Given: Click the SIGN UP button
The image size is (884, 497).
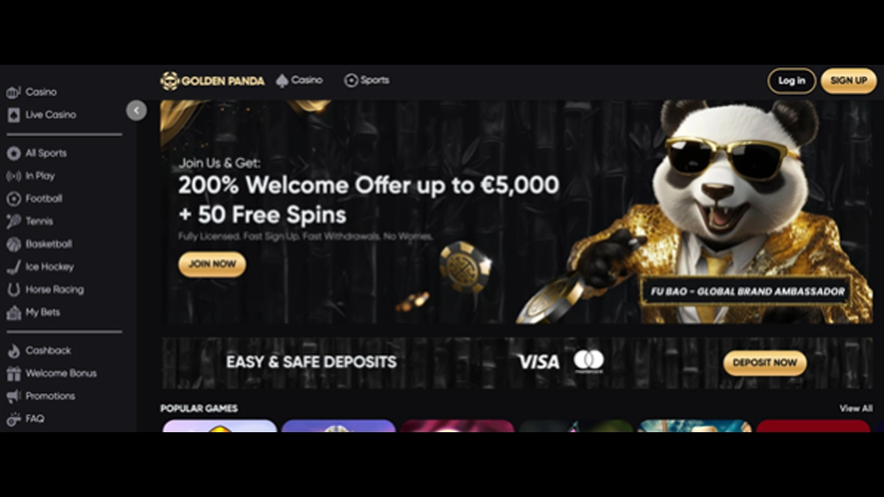Looking at the screenshot, I should click(x=849, y=81).
